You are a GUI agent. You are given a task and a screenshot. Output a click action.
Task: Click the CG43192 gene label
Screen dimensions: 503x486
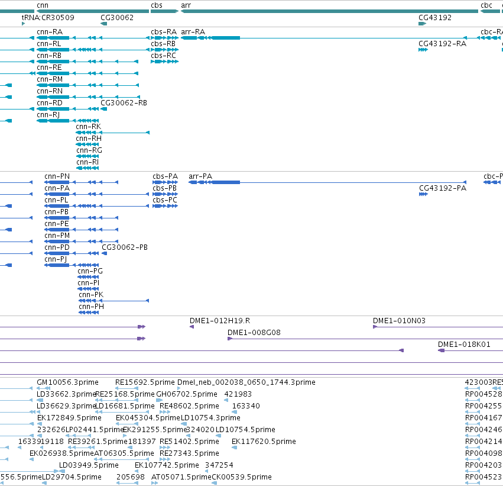[435, 18]
